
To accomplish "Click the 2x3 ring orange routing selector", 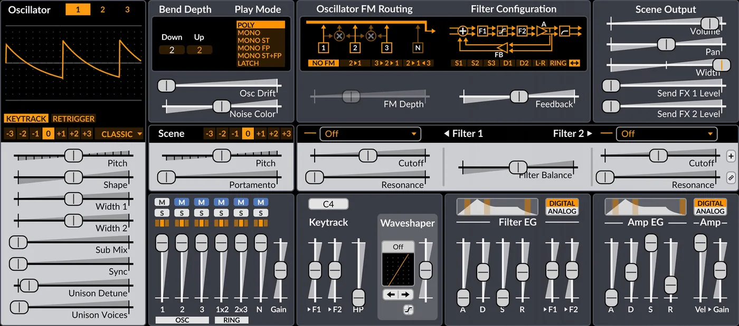I will [x=241, y=223].
